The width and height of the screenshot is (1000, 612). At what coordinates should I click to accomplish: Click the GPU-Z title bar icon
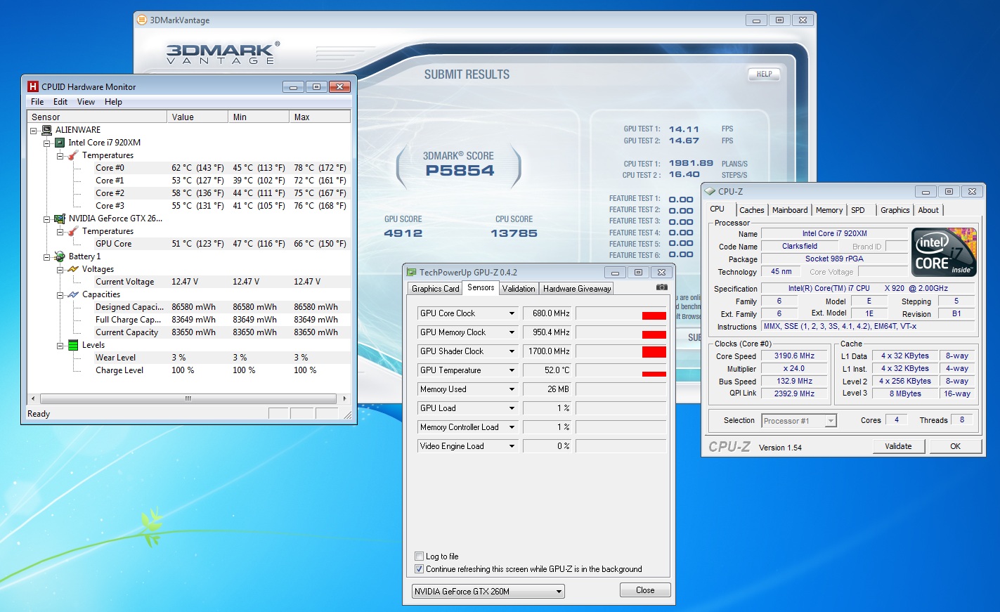412,272
